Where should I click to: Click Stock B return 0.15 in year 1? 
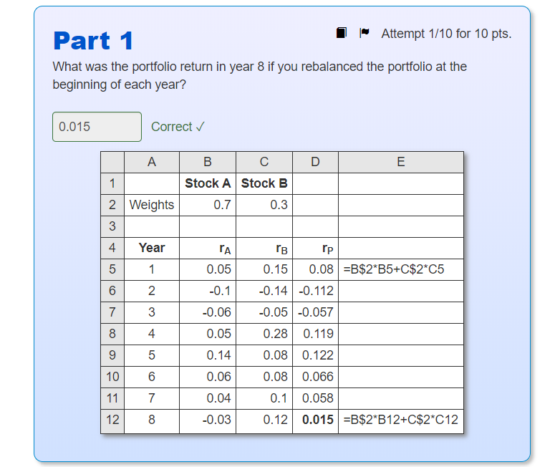264,270
